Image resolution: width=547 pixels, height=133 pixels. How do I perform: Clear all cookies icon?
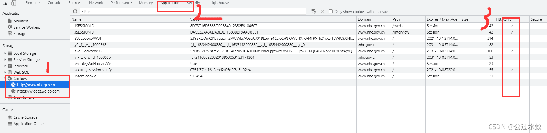(314, 12)
